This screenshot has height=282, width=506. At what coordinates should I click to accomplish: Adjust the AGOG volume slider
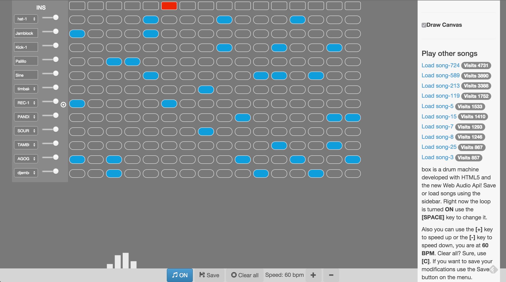[x=50, y=157]
